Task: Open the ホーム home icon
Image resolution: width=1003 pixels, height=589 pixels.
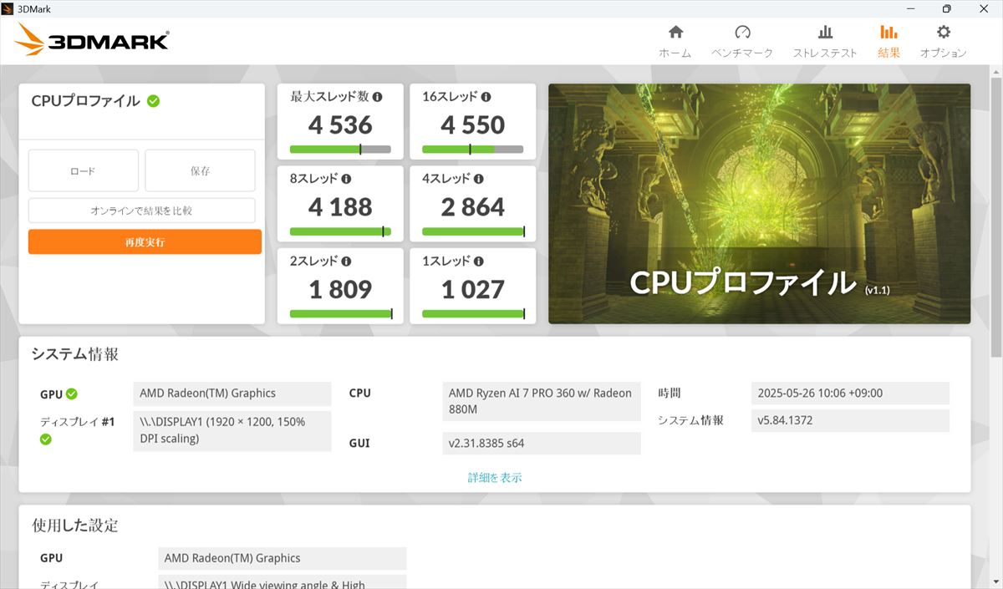Action: [x=675, y=32]
